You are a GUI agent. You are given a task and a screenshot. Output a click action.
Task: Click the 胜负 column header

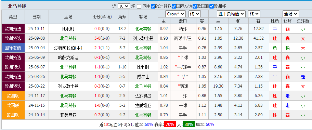coord(275,21)
